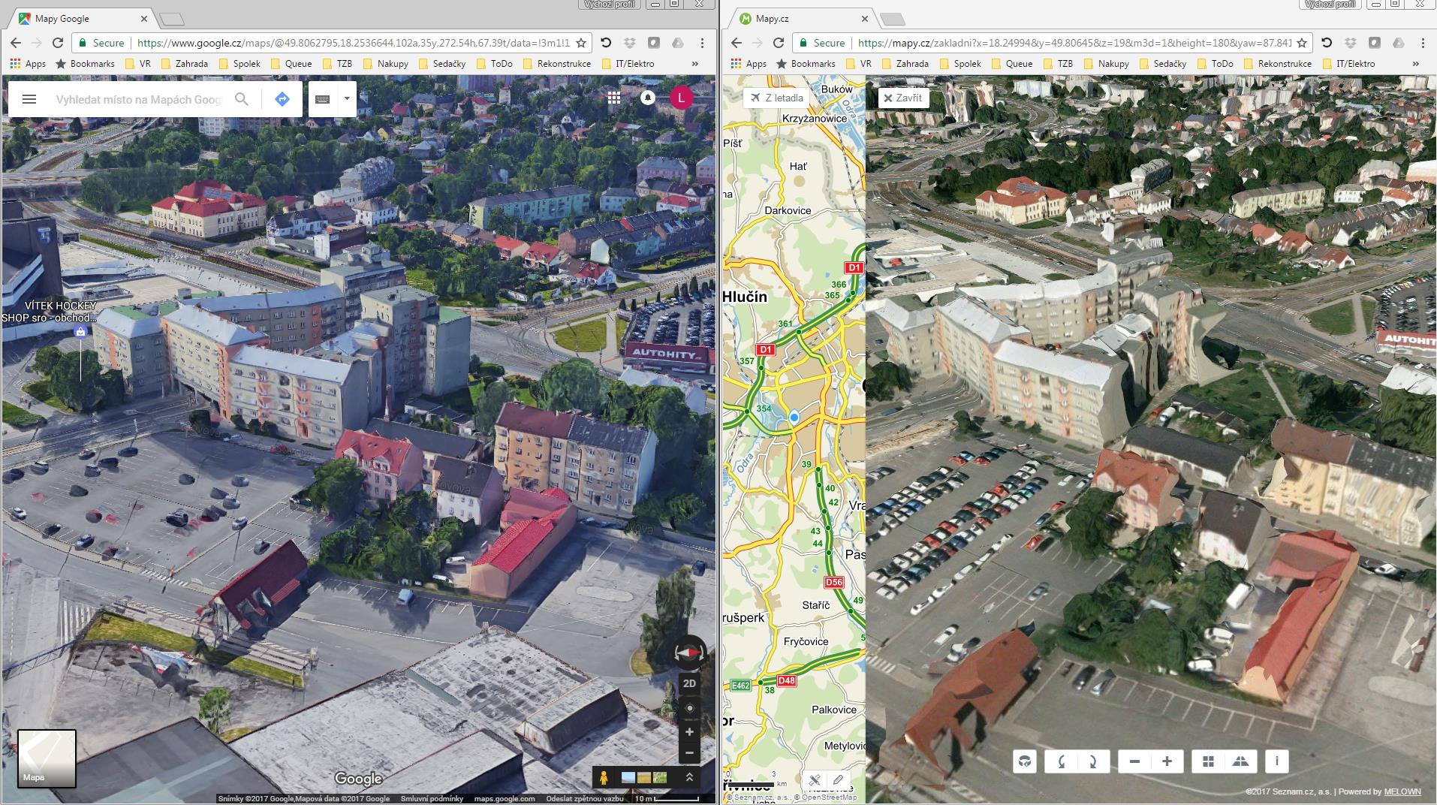Screen dimensions: 1437x805
Task: Click the Zavřít button on 3D view
Action: [x=903, y=98]
